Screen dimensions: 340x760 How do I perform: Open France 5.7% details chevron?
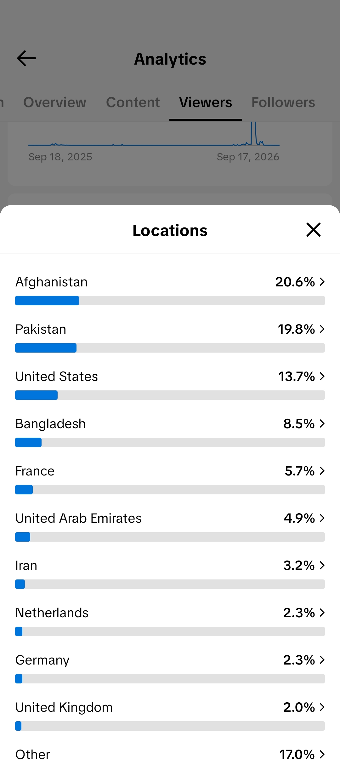[x=322, y=471]
